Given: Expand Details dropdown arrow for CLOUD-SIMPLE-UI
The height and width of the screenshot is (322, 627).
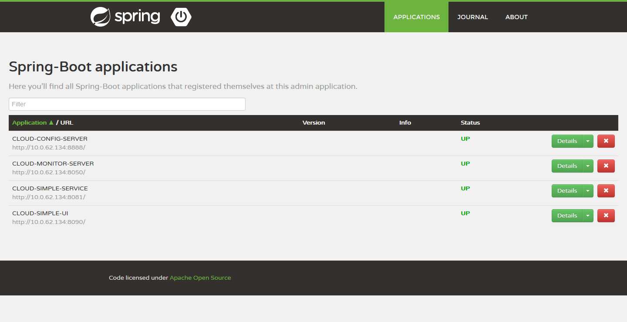Looking at the screenshot, I should tap(588, 216).
